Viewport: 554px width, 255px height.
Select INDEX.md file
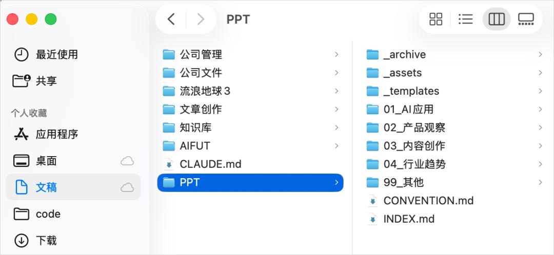click(x=408, y=219)
